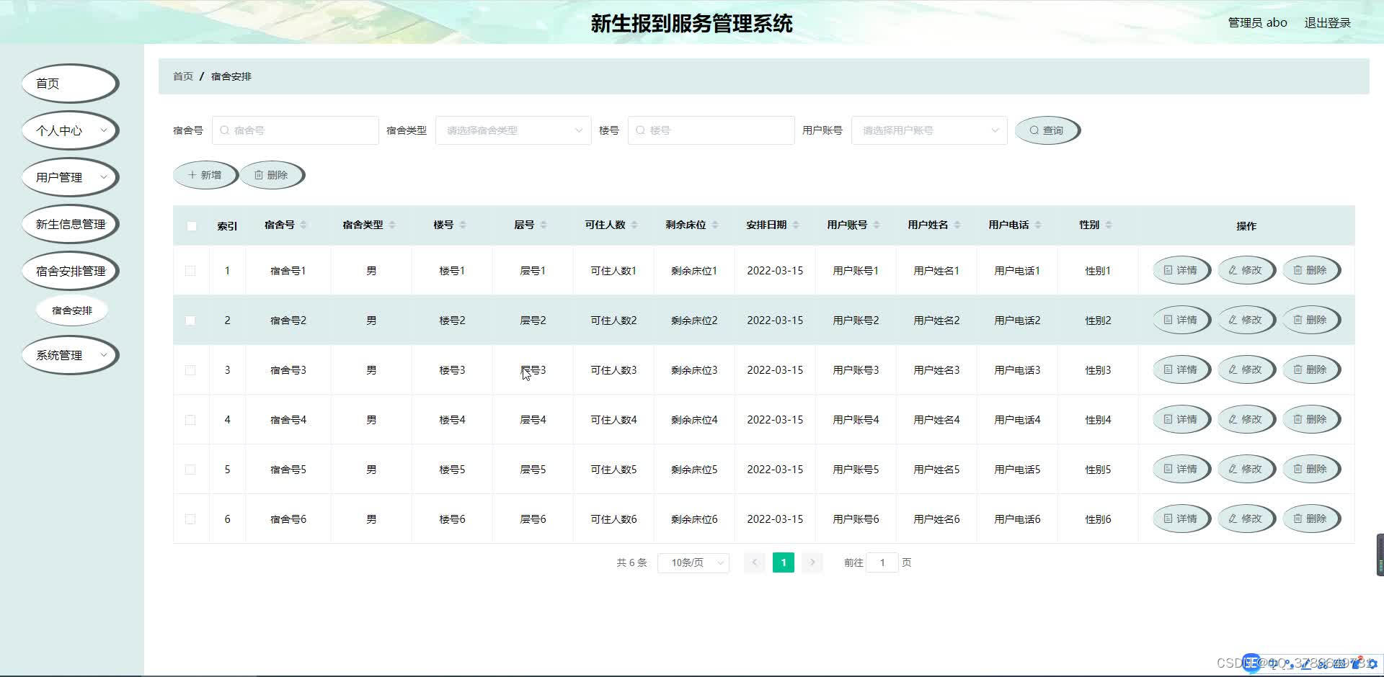Open 详情 for row 宿舍号1
Viewport: 1384px width, 677px height.
(x=1181, y=270)
